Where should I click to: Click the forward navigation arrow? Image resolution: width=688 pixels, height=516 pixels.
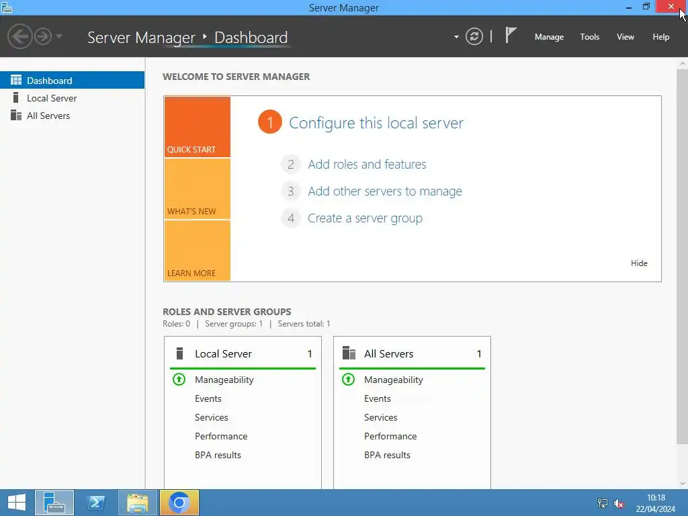point(43,36)
